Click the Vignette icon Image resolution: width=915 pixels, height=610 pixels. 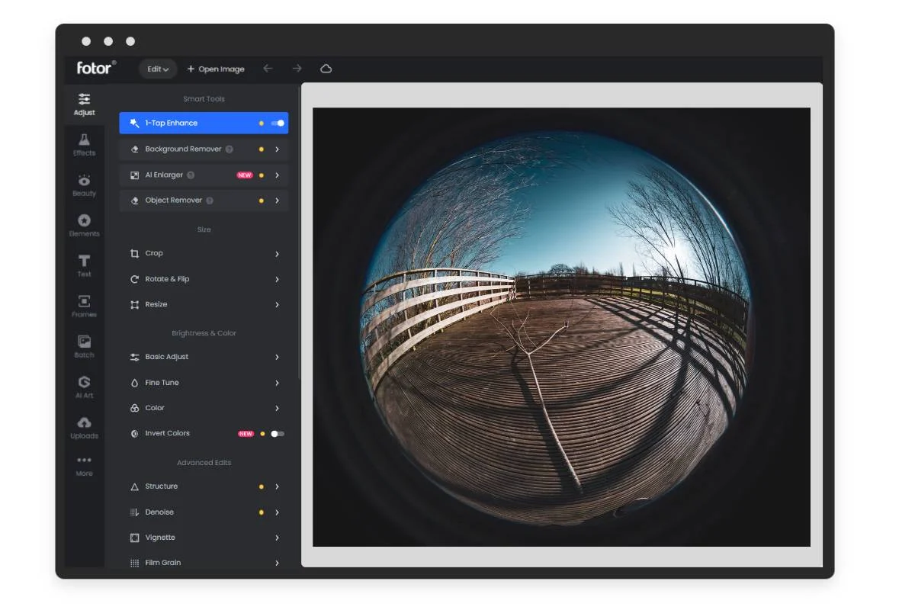135,538
